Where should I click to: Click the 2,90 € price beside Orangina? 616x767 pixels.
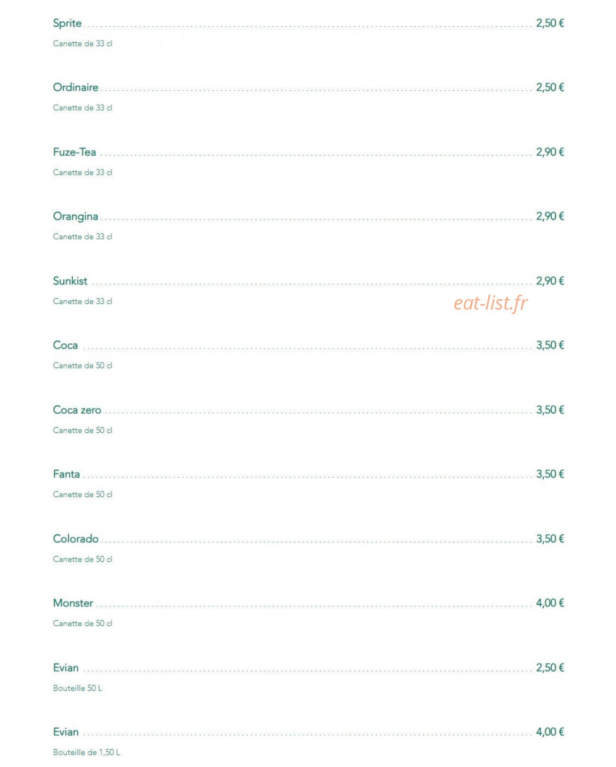(550, 217)
